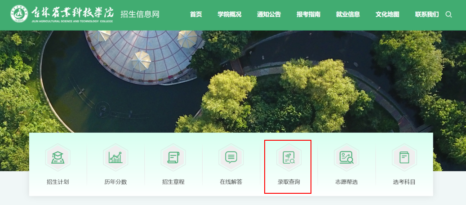Select 报考指南 in the navigation bar

(308, 14)
